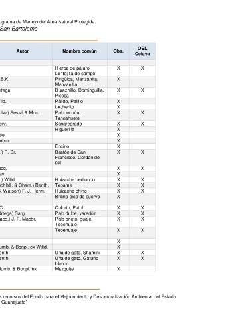Click the OEL Celaya column header
The height and width of the screenshot is (319, 246).
142,51
